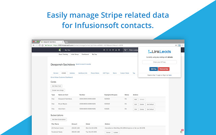The height and width of the screenshot is (135, 216).
Task: Click the Create new charge button
Action: [x=58, y=90]
